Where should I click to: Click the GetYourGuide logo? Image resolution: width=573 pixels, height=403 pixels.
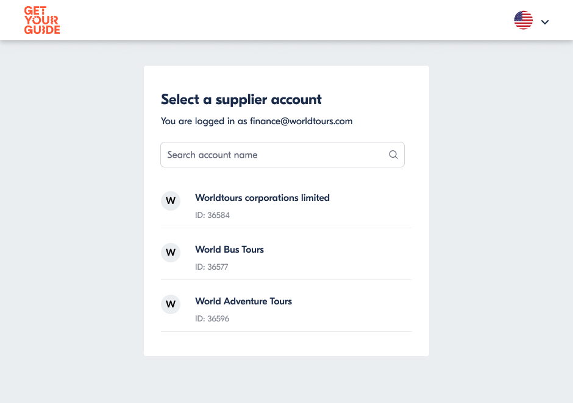(42, 21)
